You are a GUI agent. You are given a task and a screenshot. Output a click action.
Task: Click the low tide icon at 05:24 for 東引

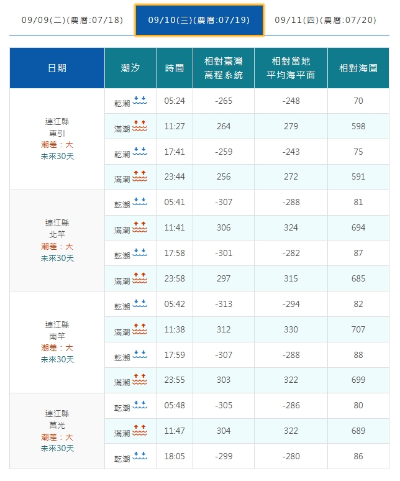140,100
